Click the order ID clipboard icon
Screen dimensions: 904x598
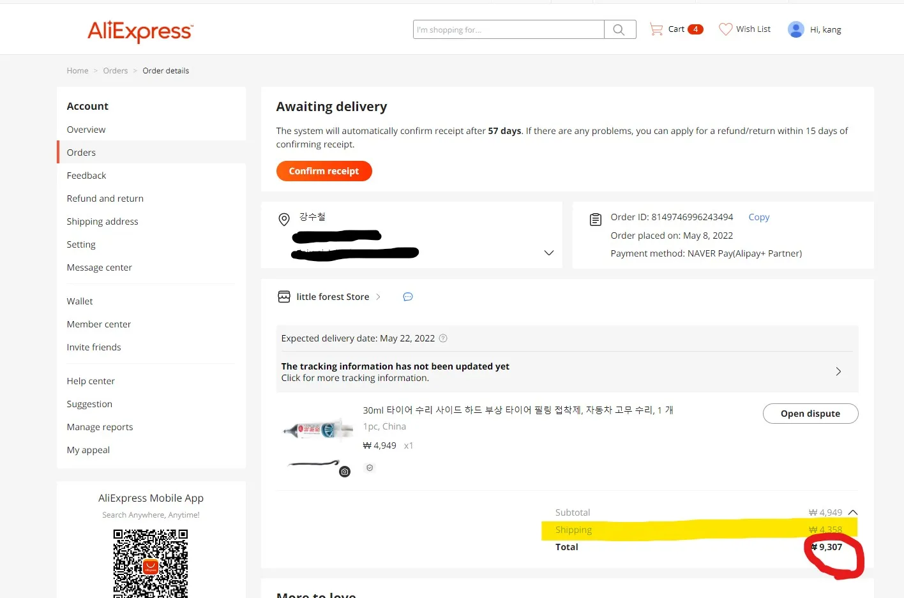pyautogui.click(x=596, y=220)
